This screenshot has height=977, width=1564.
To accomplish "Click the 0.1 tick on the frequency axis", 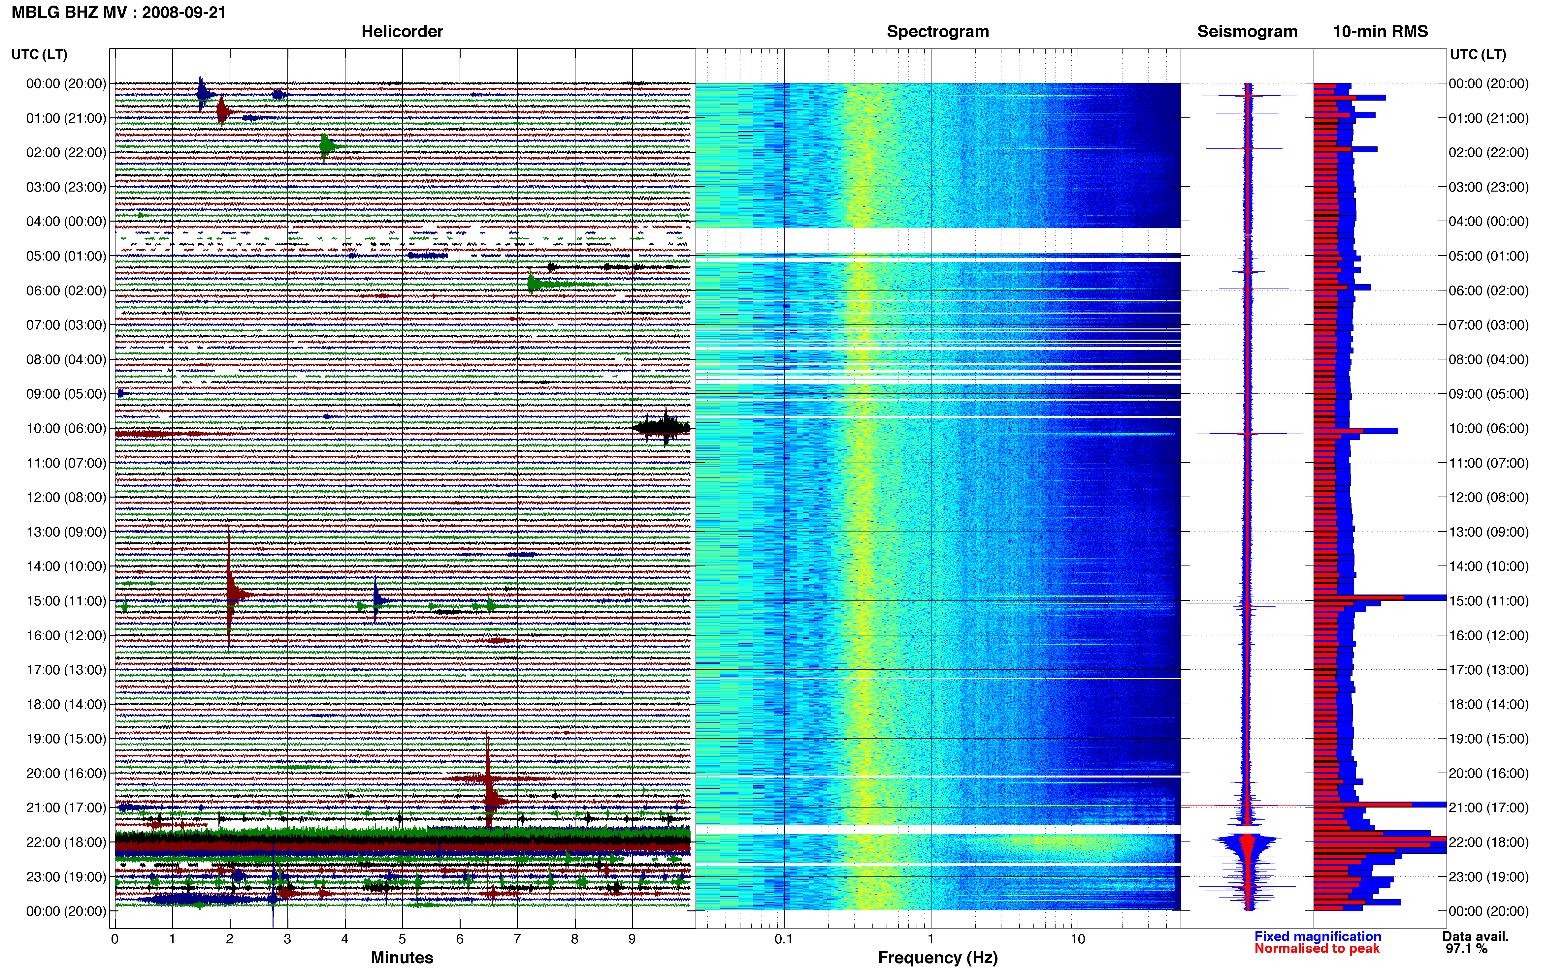I will pos(784,939).
